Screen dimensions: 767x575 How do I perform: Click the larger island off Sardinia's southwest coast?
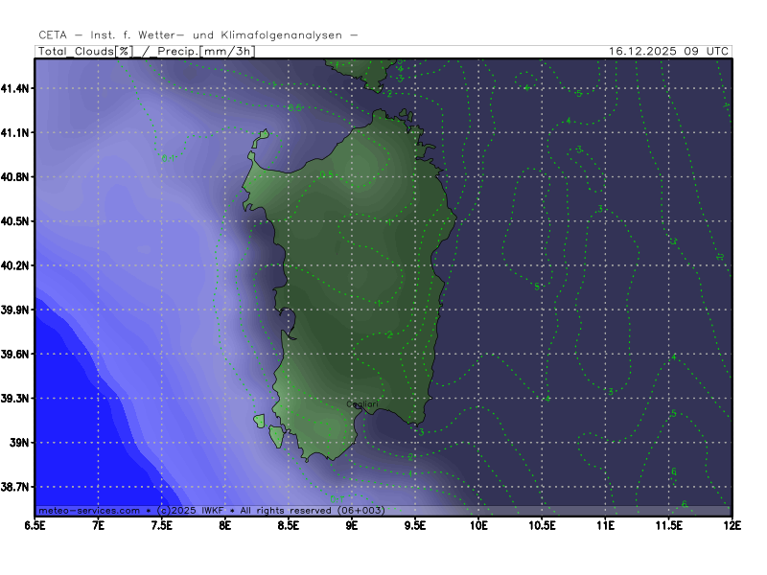point(276,437)
